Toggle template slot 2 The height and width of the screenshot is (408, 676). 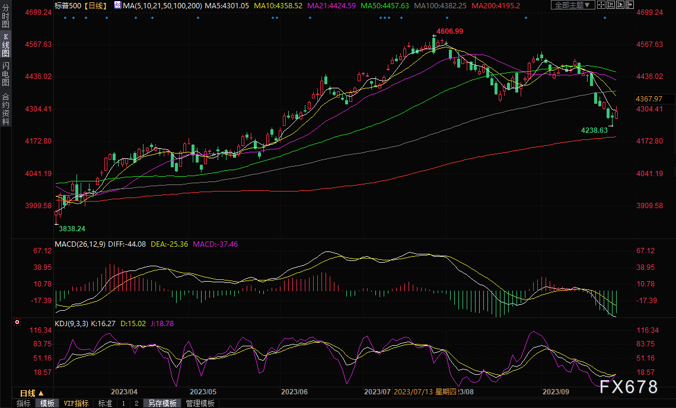click(x=136, y=403)
